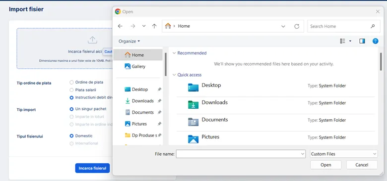Click the file list vertical scrollbar
The width and height of the screenshot is (387, 181).
(x=381, y=61)
